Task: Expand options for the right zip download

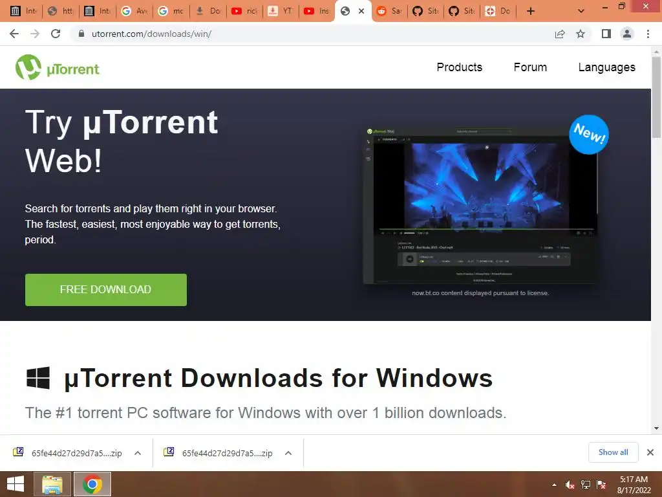Action: point(288,453)
